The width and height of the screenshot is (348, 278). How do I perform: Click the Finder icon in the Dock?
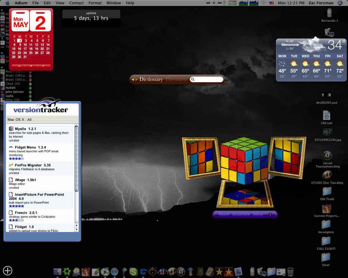pyautogui.click(x=57, y=272)
